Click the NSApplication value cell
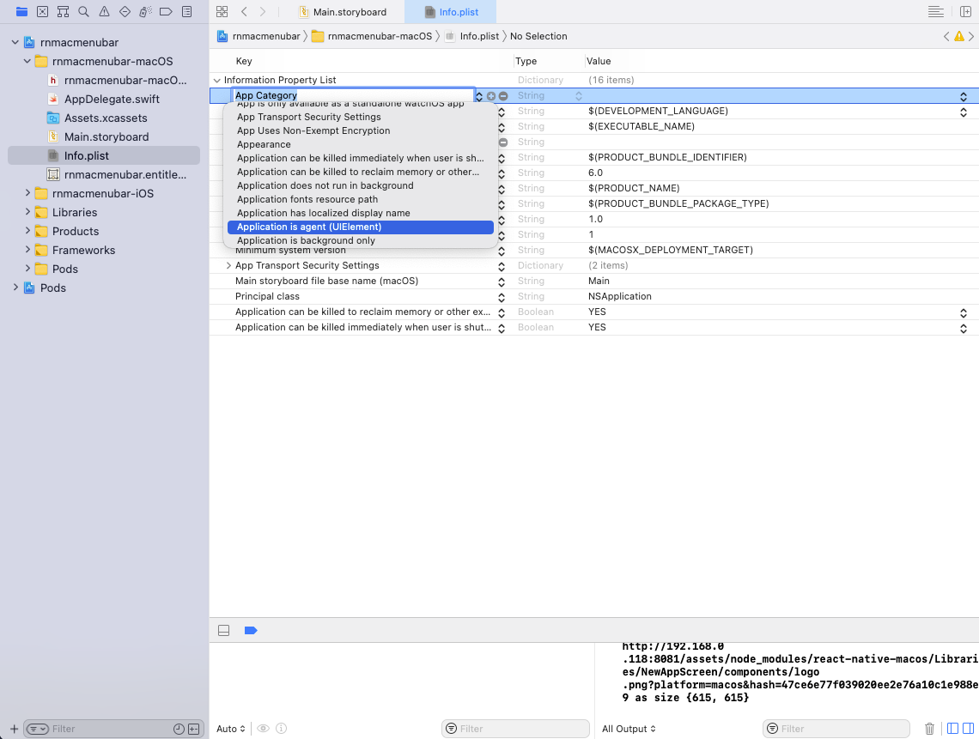This screenshot has width=979, height=739. click(x=620, y=296)
